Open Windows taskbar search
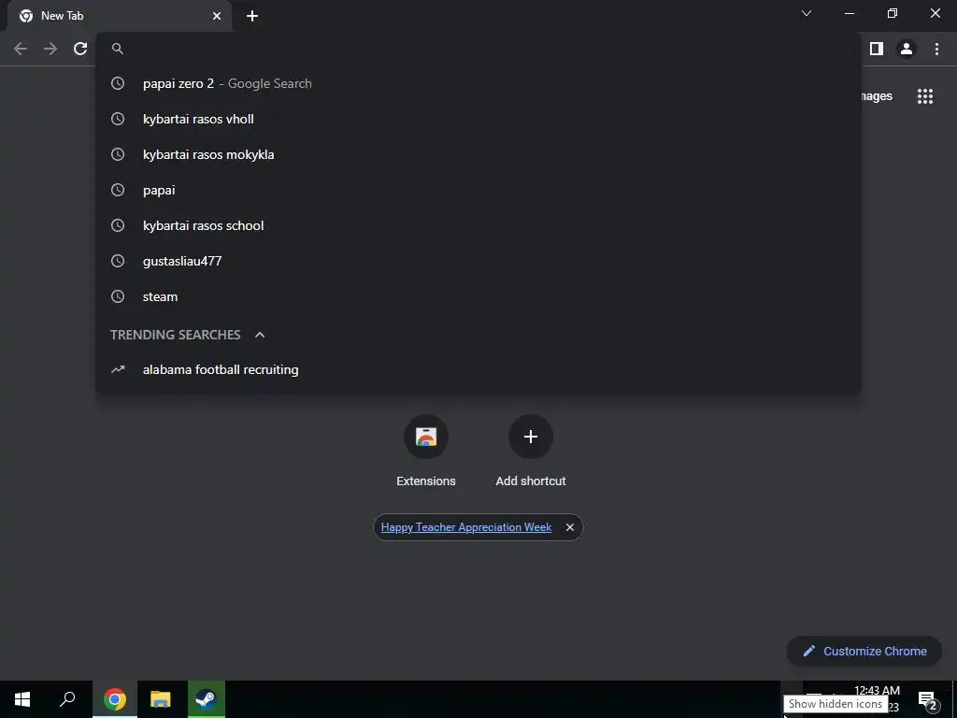957x718 pixels. point(67,699)
